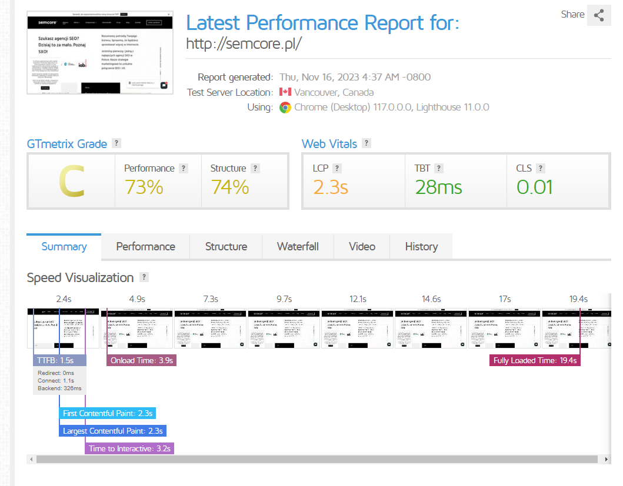623x486 pixels.
Task: Select the Summary tab
Action: 64,247
